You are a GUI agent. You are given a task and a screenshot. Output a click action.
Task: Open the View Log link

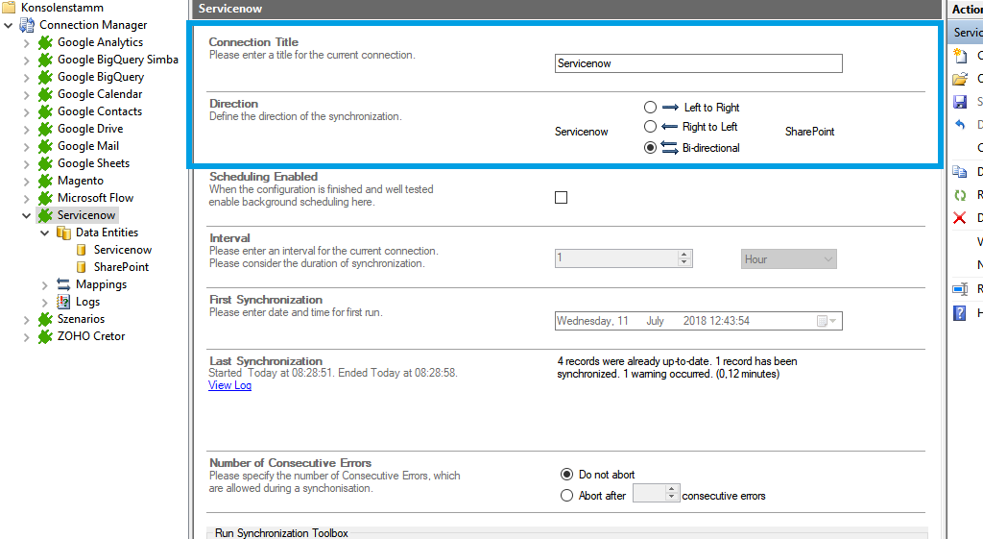tap(229, 385)
